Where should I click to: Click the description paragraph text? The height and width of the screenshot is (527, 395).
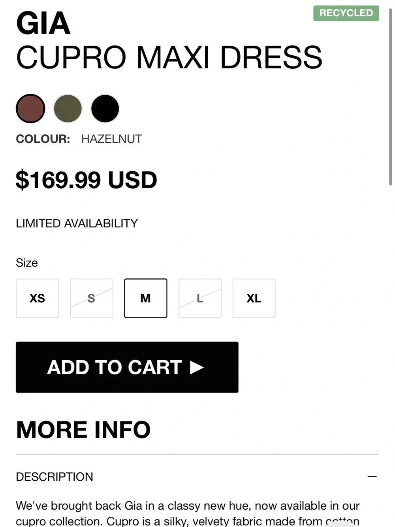click(x=188, y=513)
